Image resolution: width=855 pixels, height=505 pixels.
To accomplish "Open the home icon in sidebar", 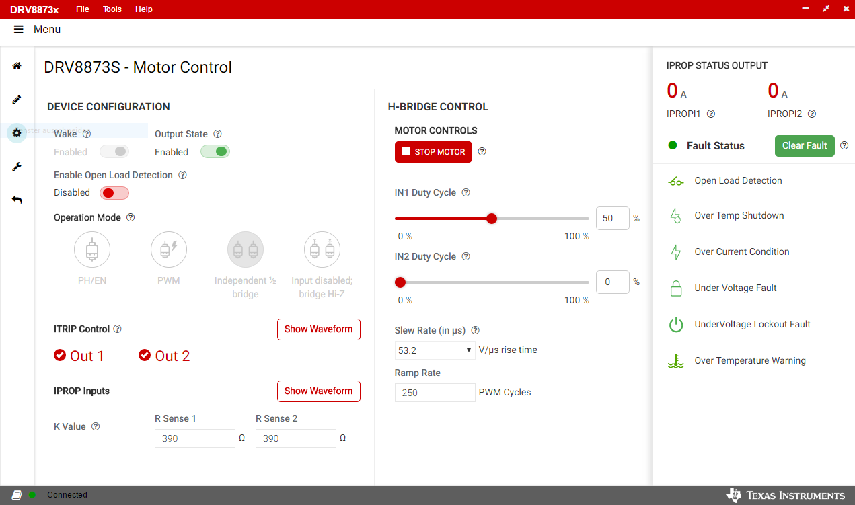I will coord(17,66).
